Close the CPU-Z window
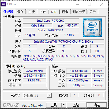 (102, 4)
